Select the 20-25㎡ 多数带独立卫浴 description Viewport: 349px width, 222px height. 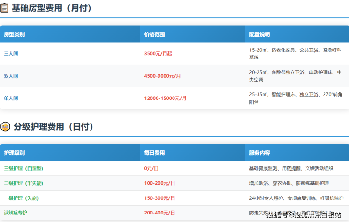[295, 76]
